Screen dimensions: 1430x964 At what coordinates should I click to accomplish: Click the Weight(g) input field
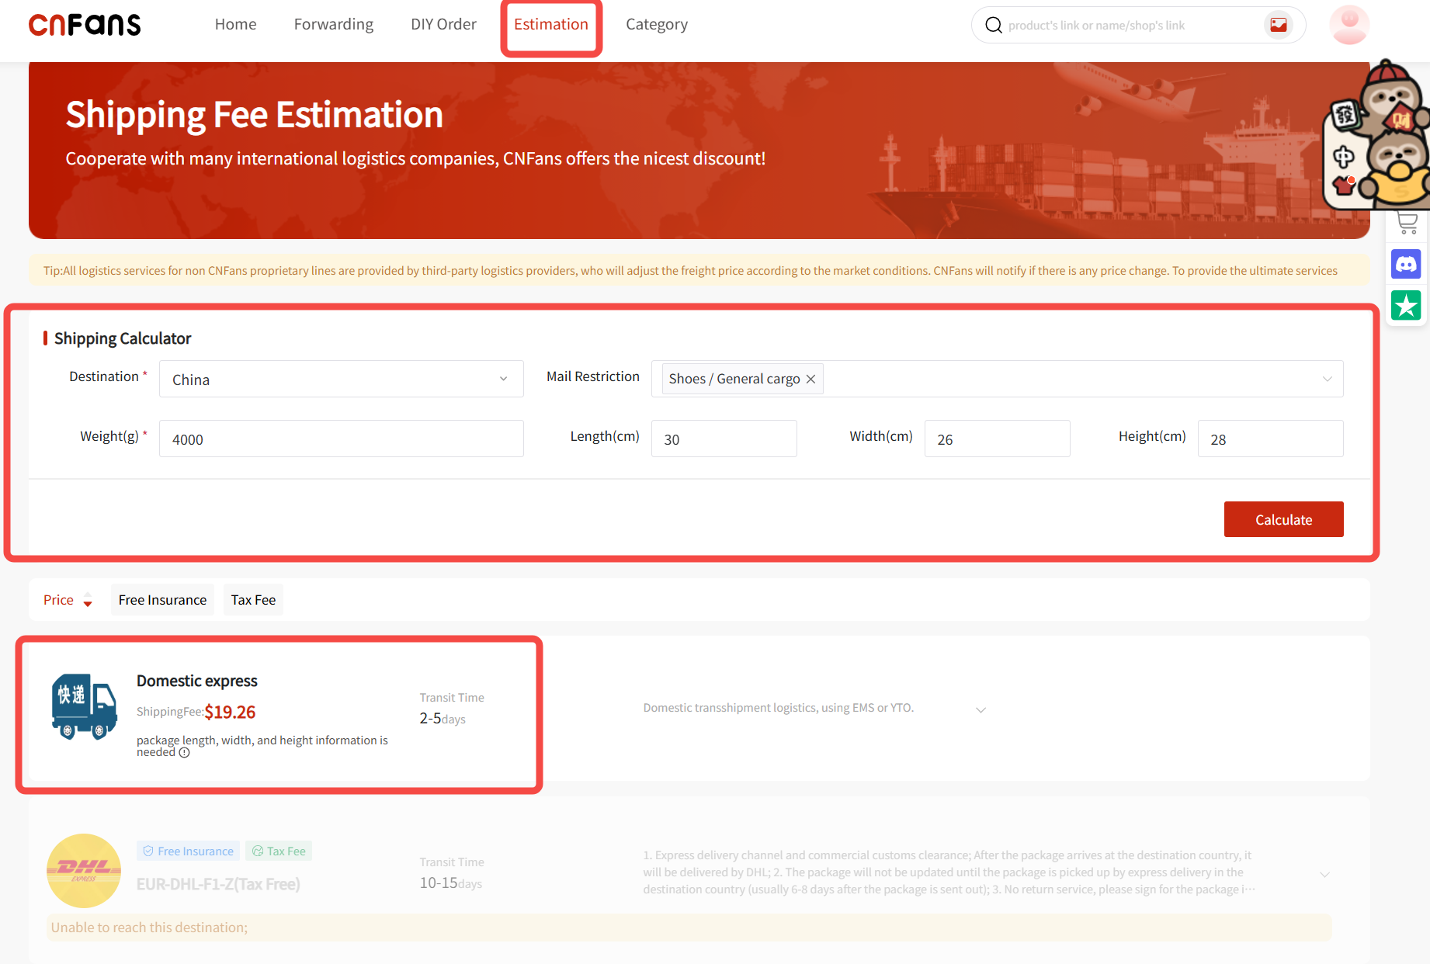tap(341, 439)
